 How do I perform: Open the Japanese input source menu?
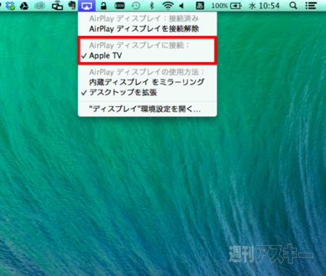[x=199, y=6]
